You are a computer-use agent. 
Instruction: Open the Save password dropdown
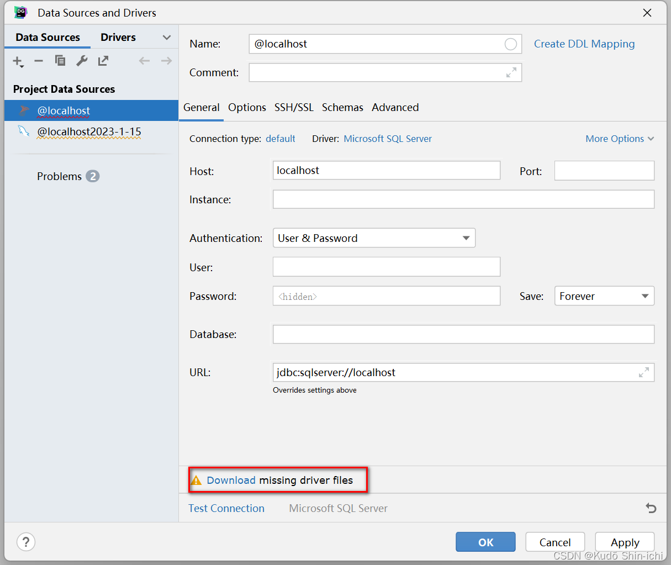click(x=604, y=296)
